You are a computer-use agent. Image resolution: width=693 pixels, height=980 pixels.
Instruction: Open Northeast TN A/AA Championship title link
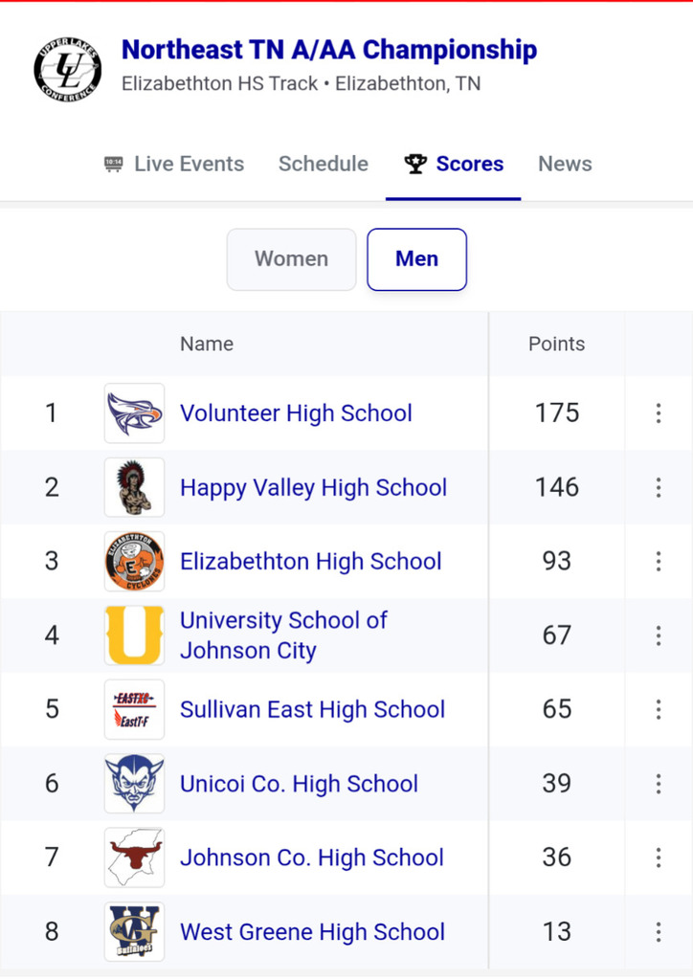(329, 50)
